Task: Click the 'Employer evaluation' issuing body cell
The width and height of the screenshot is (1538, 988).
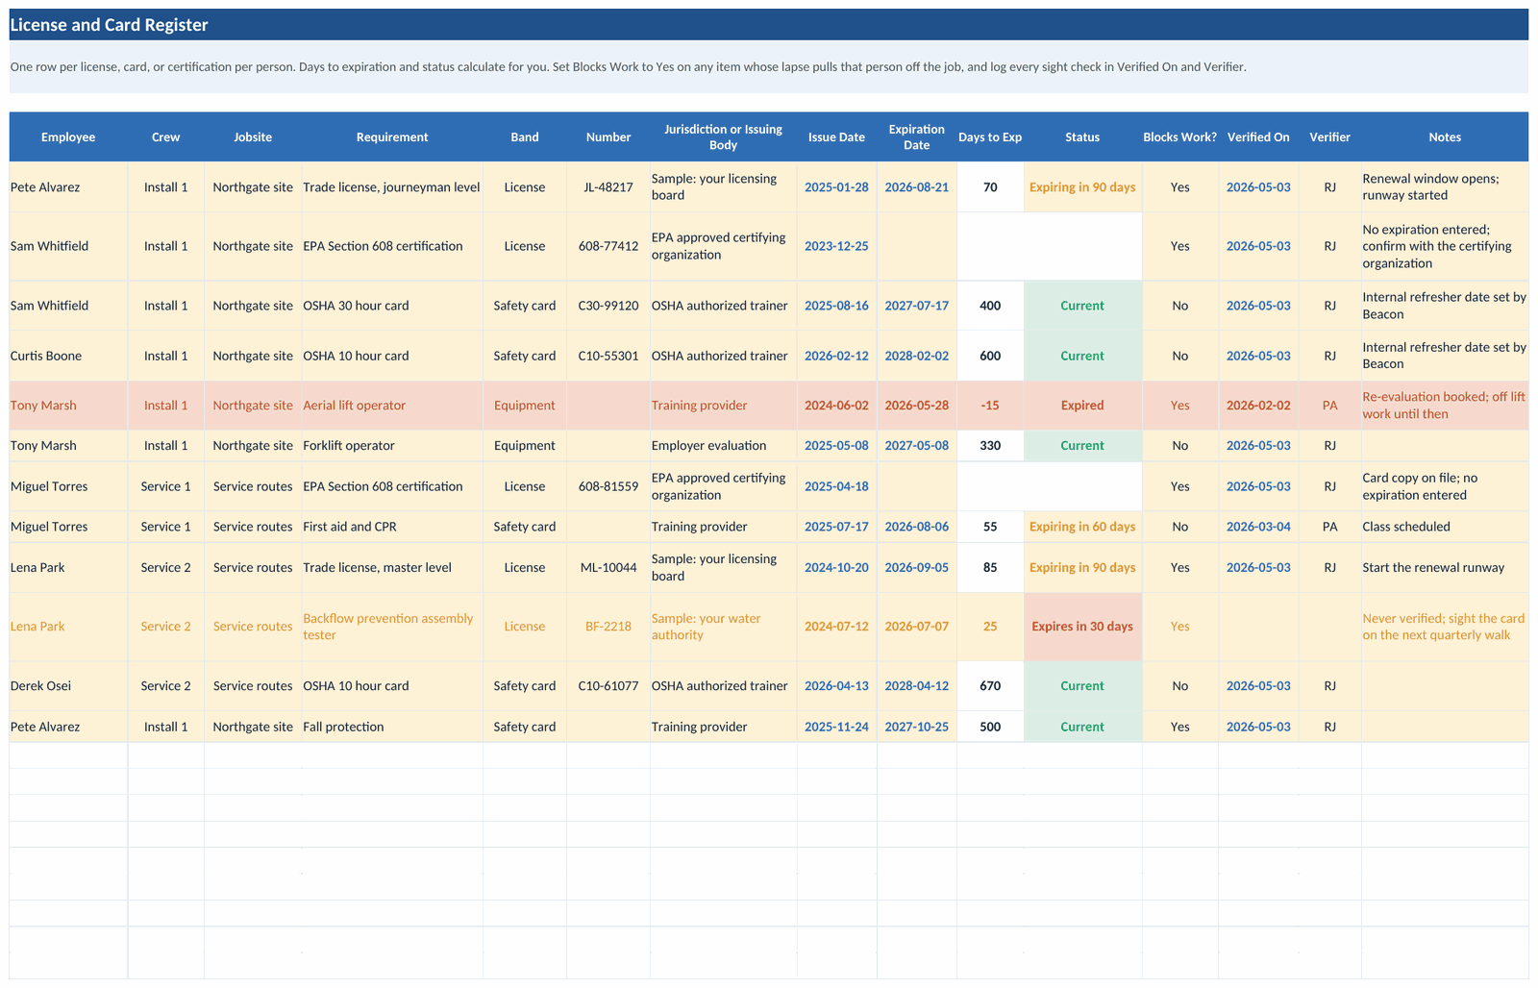Action: coord(723,446)
